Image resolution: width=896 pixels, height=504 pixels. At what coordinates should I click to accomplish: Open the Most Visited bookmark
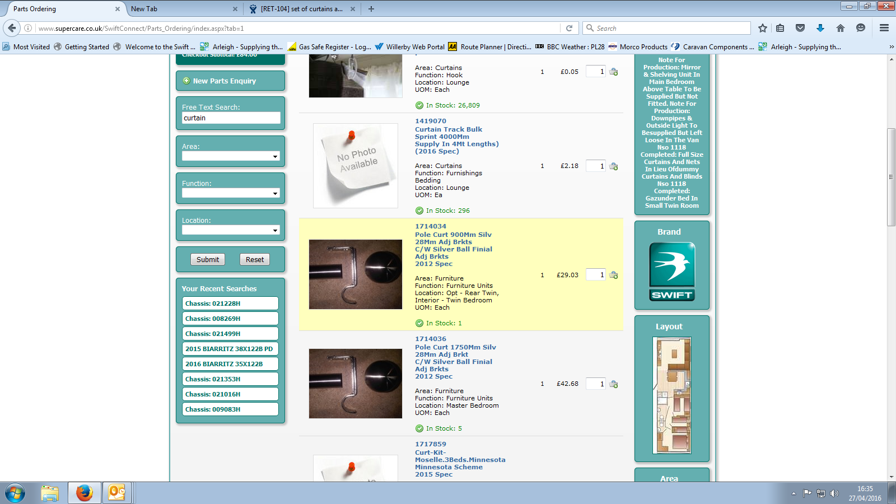click(x=26, y=47)
